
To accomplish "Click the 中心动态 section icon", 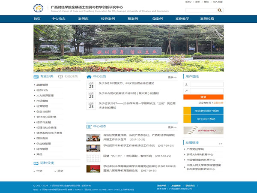I will [x=89, y=127].
